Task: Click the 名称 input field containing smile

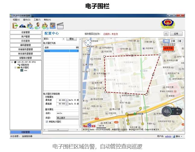Action: [x=68, y=114]
